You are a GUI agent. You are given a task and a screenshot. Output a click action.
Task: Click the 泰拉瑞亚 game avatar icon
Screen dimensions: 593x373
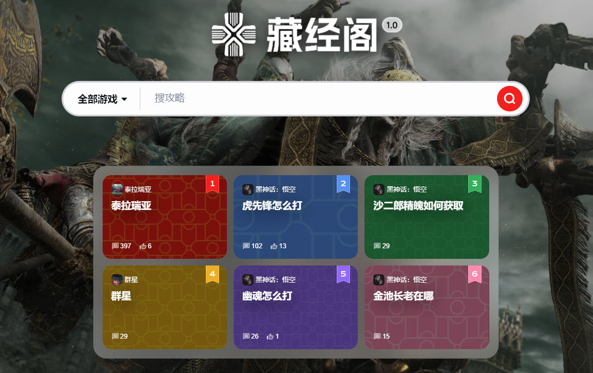pos(117,189)
